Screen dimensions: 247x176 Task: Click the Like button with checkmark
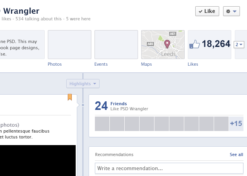click(207, 11)
